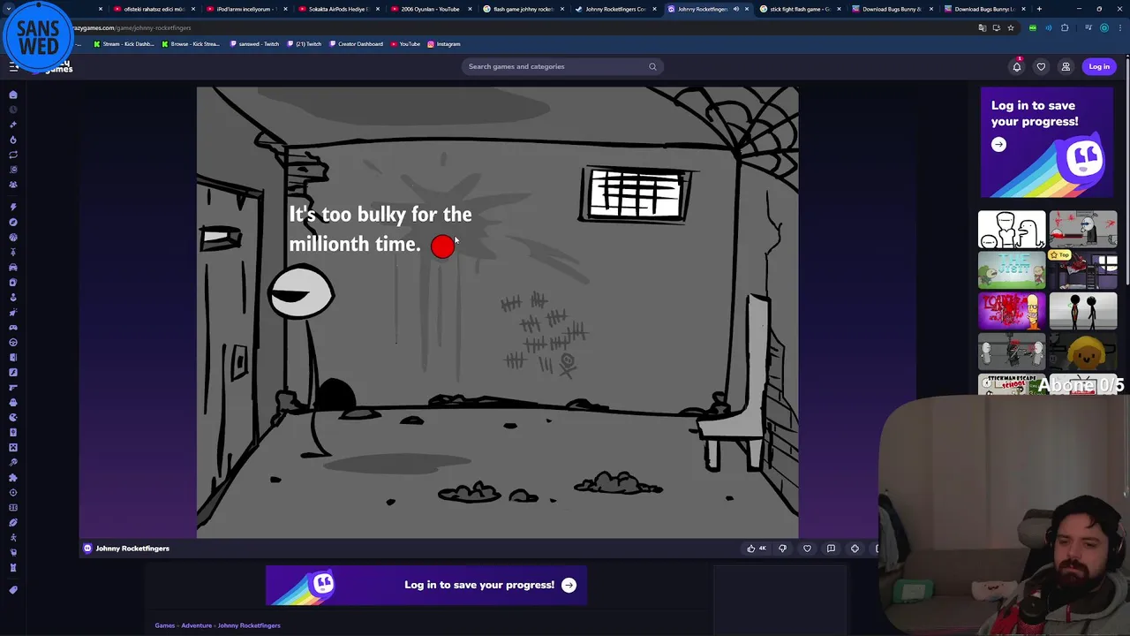Open a new browser tab with plus
This screenshot has width=1130, height=636.
point(1039,9)
